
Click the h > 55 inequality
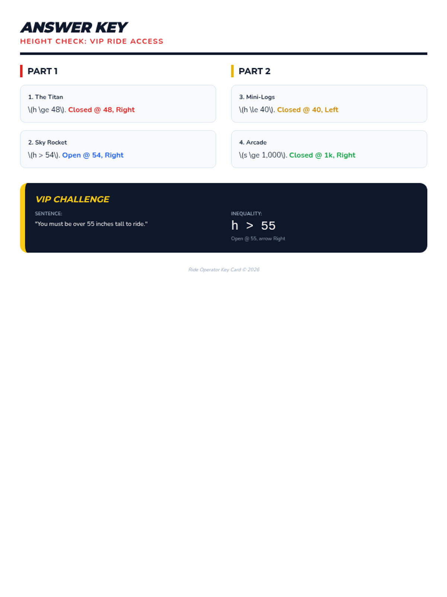[x=253, y=226]
